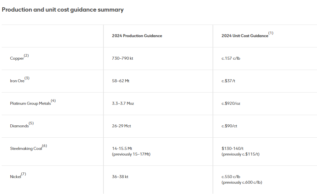
Task: Click footnote (5) beside Diamonds
Action: click(x=31, y=123)
